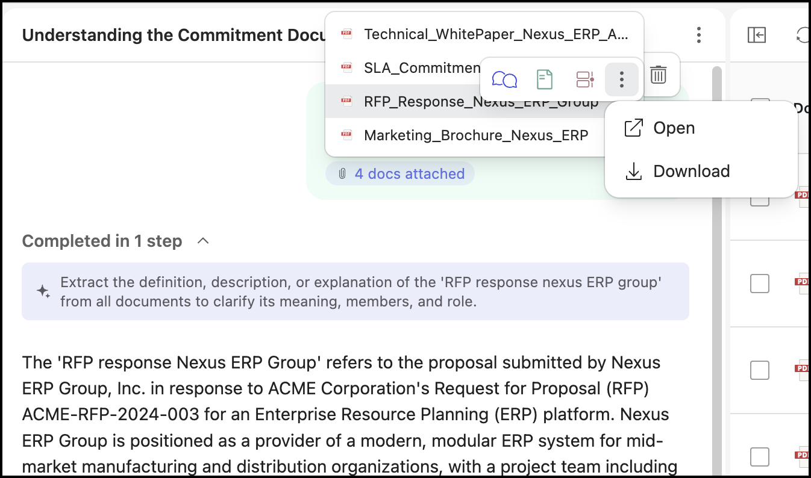Start a chat about the hovered document
The image size is (811, 478).
[x=504, y=79]
